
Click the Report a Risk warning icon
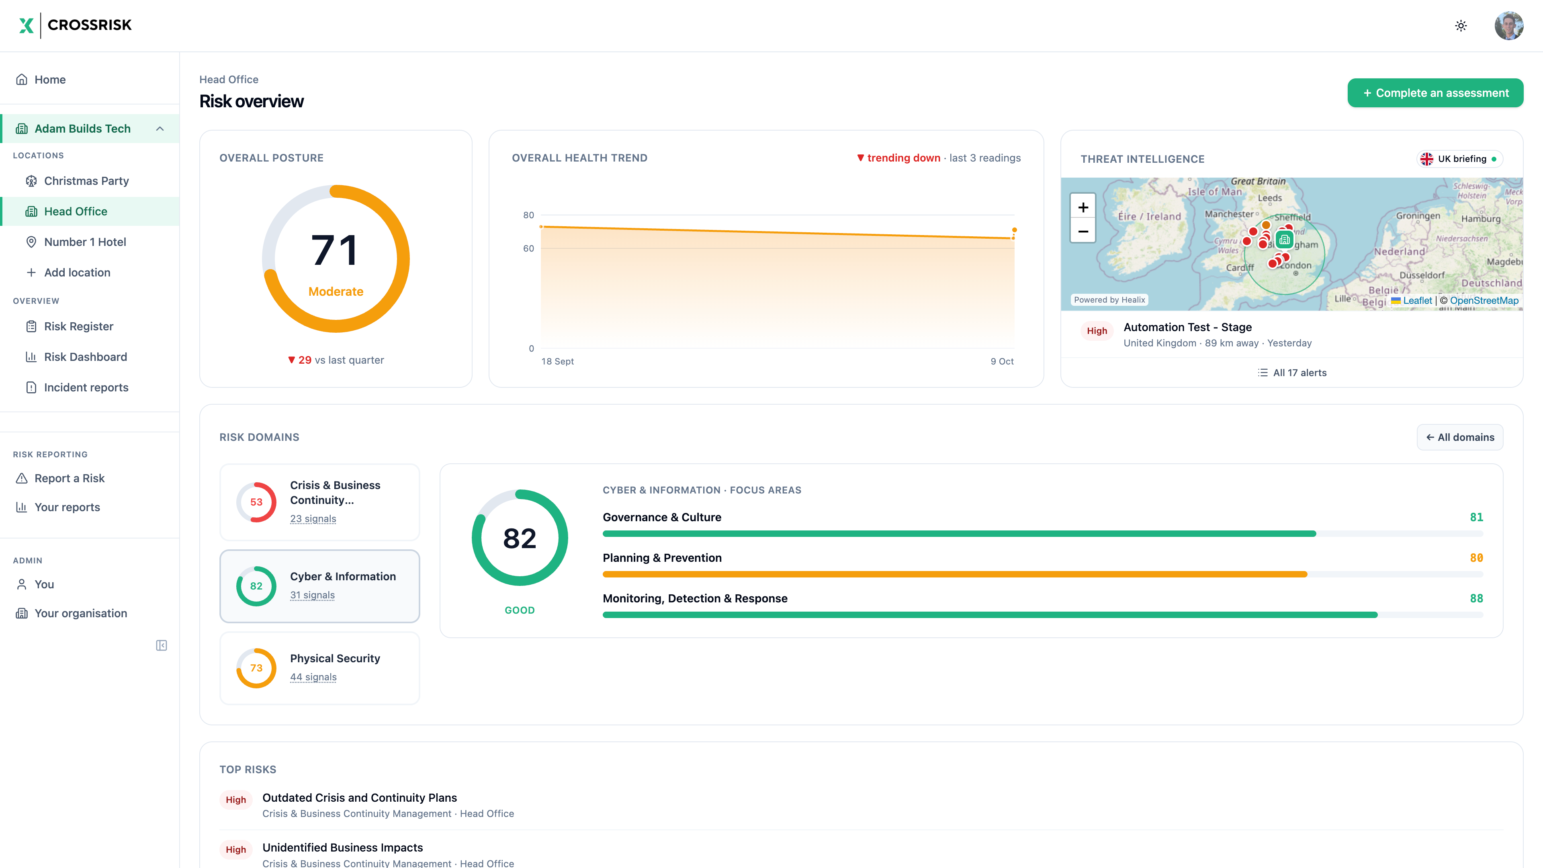click(x=22, y=478)
